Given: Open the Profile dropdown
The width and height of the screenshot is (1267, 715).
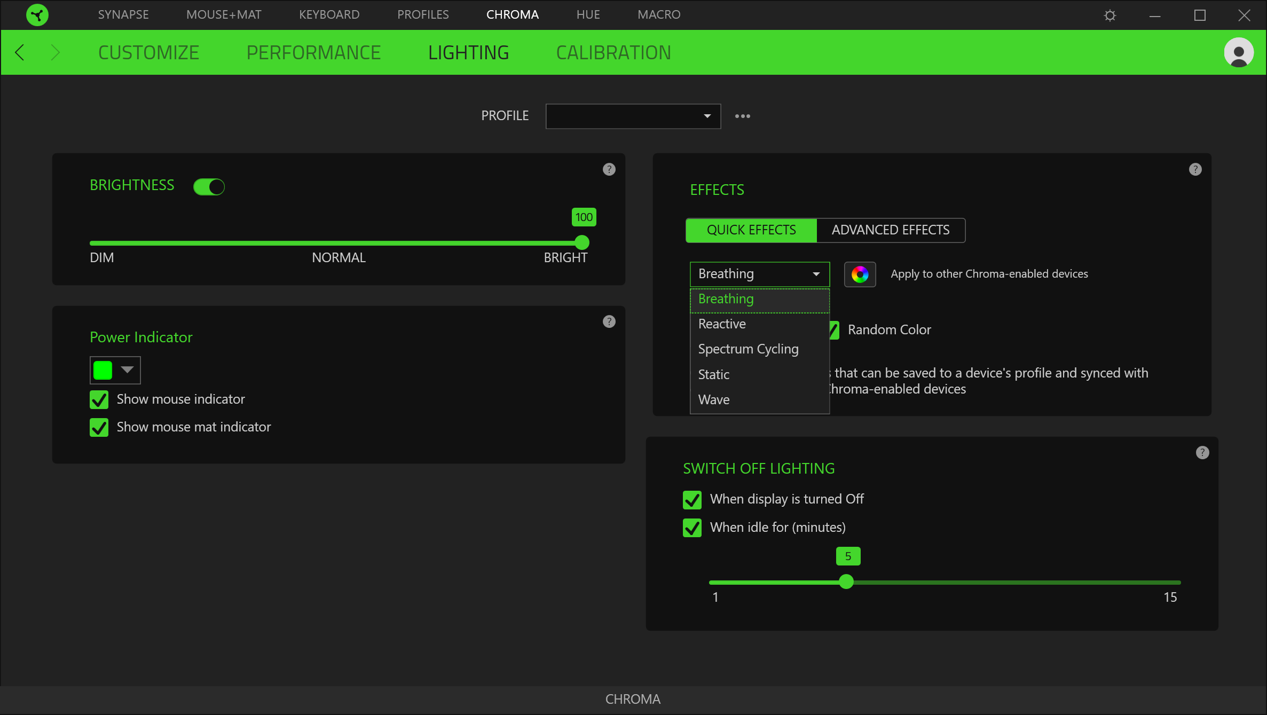Looking at the screenshot, I should (x=633, y=116).
